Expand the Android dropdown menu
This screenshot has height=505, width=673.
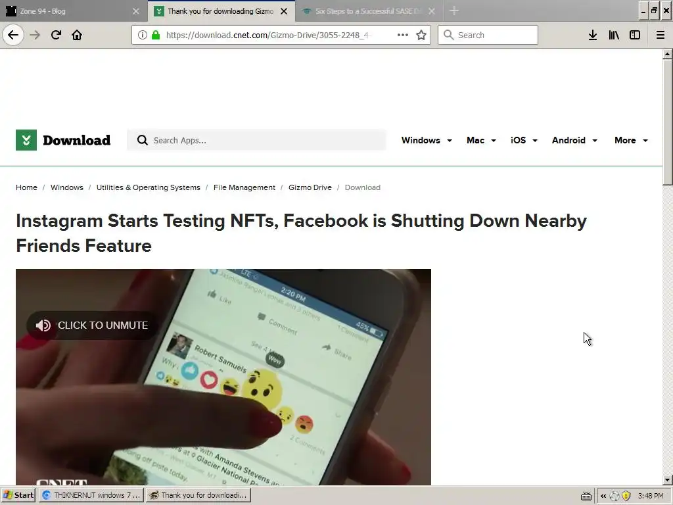click(574, 141)
